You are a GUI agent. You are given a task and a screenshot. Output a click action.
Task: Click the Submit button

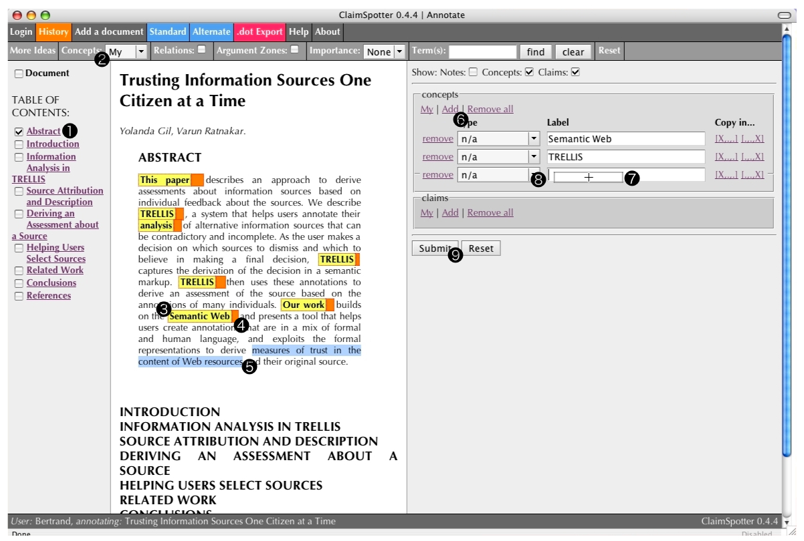435,248
